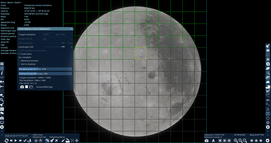This screenshot has height=143, width=271.
Task: Click the 'mosaic00007.jpg' filename text
Action: click(44, 87)
